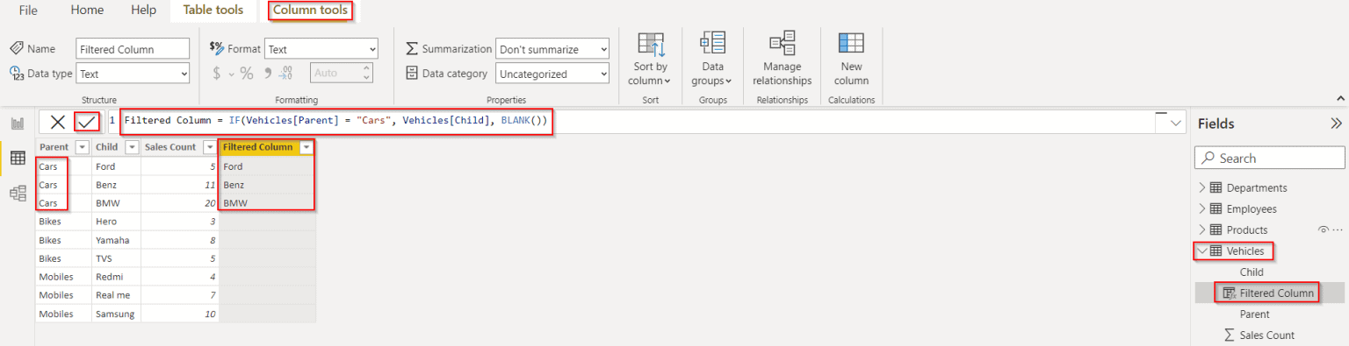Expand the Products table in Fields

pyautogui.click(x=1202, y=229)
